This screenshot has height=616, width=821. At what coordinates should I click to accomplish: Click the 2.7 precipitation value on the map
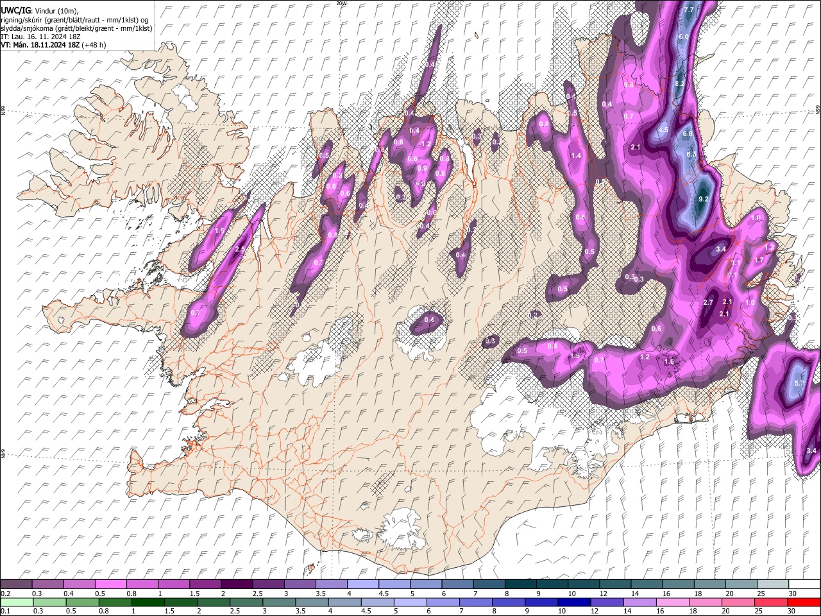coord(709,302)
